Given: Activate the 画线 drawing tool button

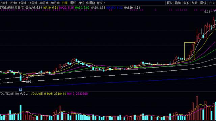Looking at the screenshot, I should [x=203, y=3].
